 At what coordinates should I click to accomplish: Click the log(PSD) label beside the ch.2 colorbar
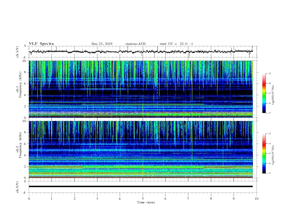[x=273, y=155]
